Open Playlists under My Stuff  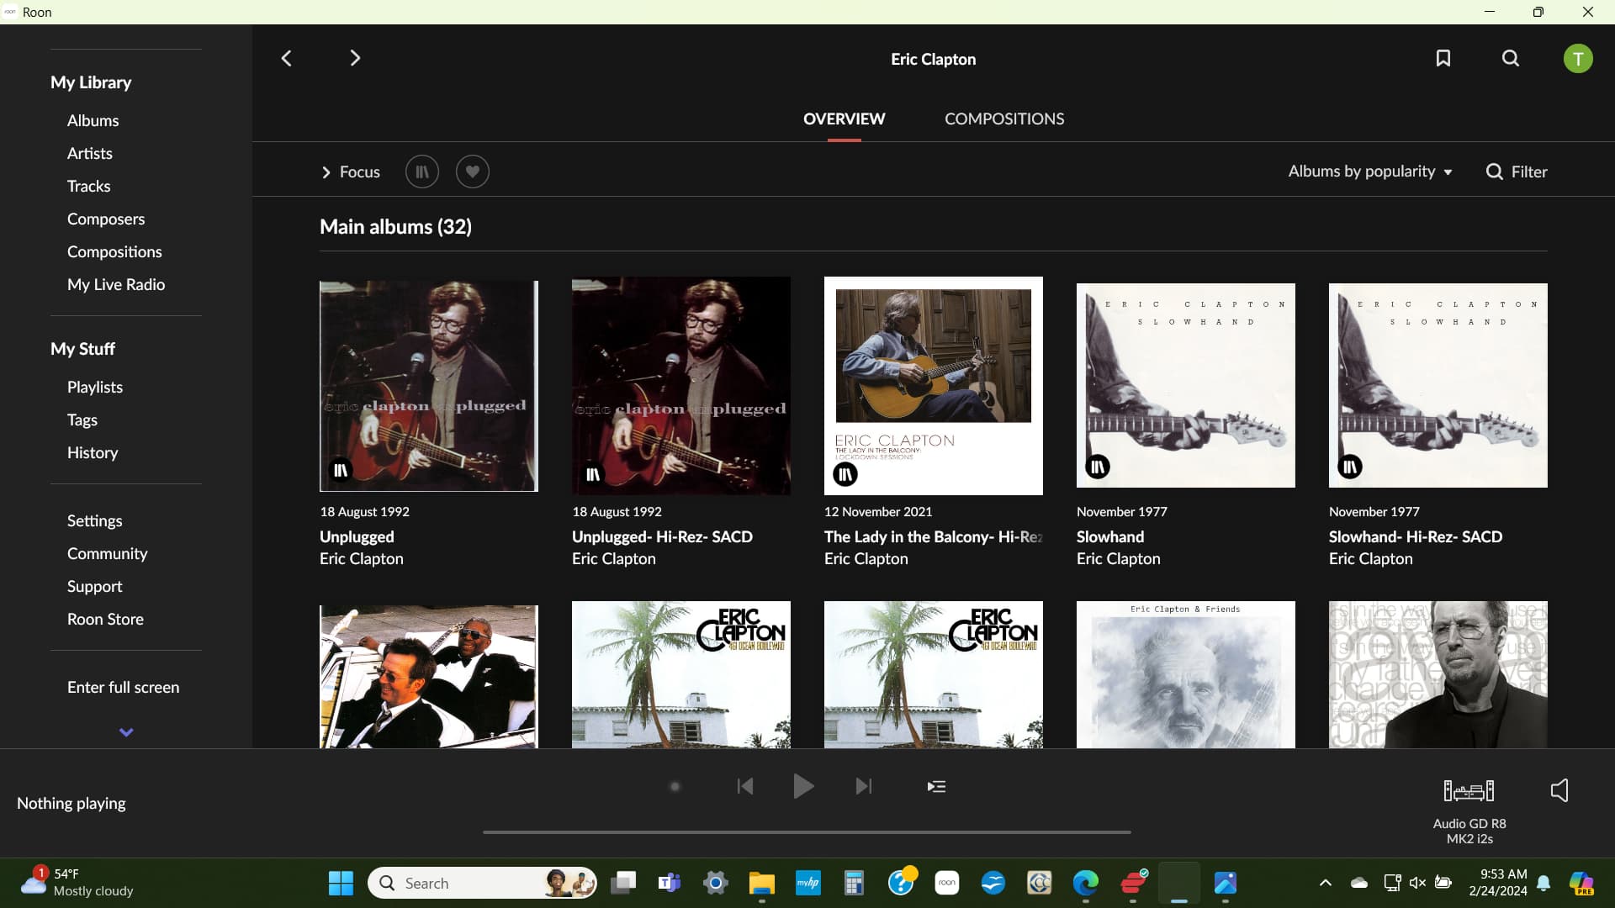pos(95,387)
